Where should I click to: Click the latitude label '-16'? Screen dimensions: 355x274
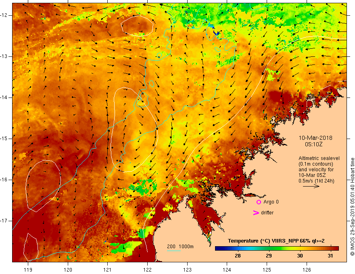[4, 180]
